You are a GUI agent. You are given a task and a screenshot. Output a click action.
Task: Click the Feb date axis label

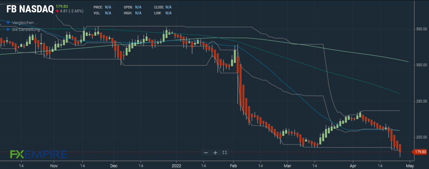click(233, 165)
